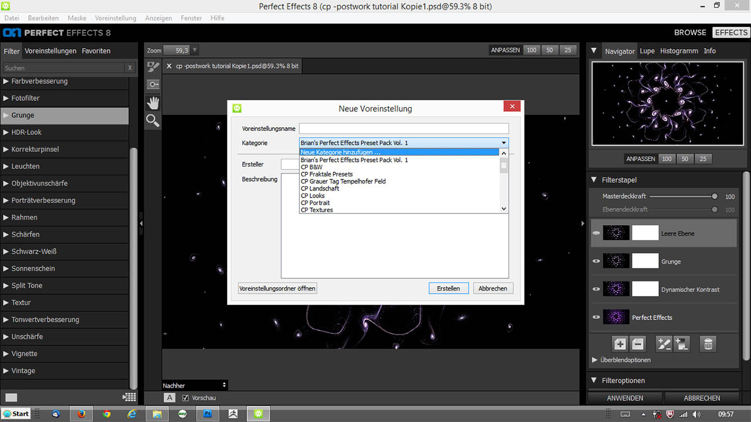Open Firefox from the taskbar
Screen dimensions: 751x422
[81, 413]
